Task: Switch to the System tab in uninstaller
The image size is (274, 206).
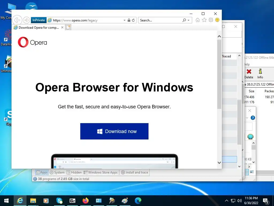Action: coord(57,172)
